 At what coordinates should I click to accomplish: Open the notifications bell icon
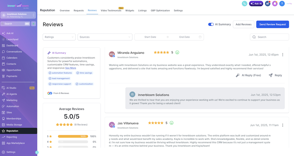pyautogui.click(x=275, y=4)
